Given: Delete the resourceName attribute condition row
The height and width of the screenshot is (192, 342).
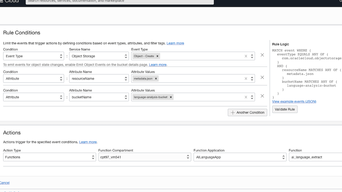Looking at the screenshot, I should [262, 77].
